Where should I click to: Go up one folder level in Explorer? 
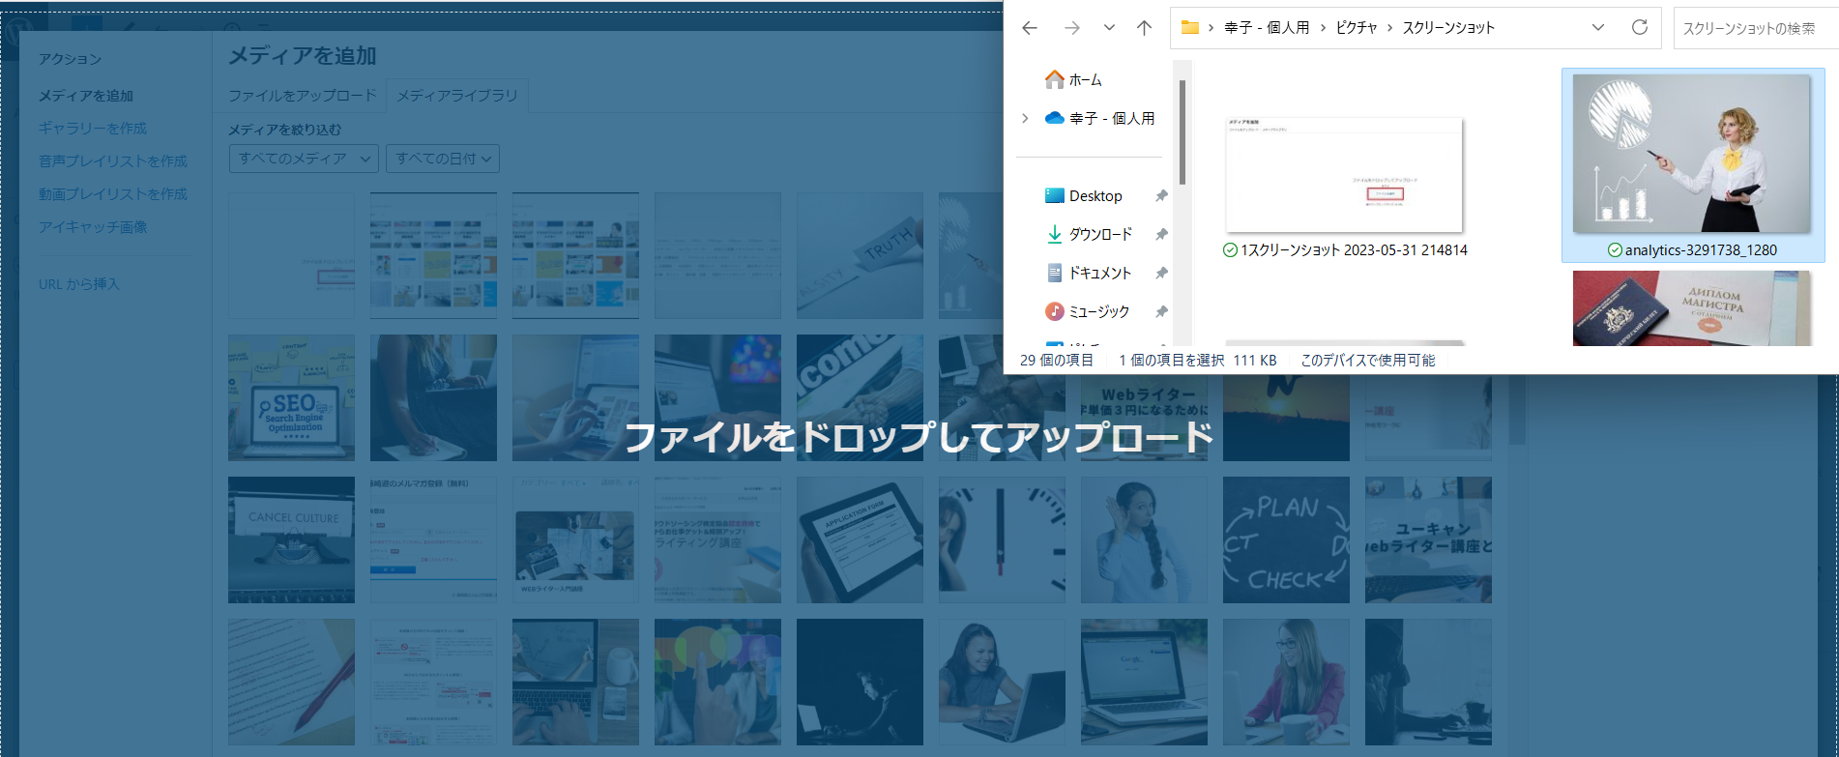[1144, 28]
